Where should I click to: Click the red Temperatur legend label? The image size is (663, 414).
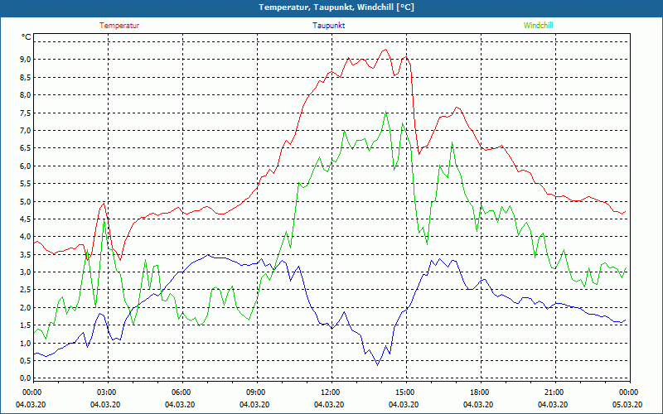[119, 26]
